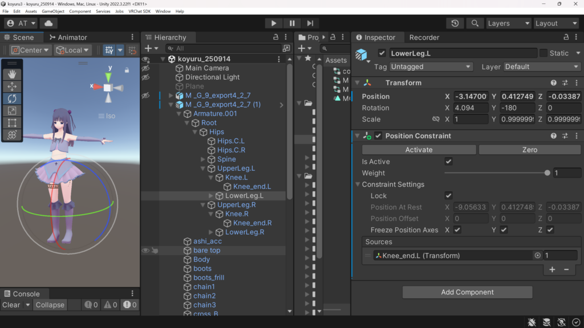584x328 pixels.
Task: Open the Layers dropdown in toolbar
Action: pos(508,23)
